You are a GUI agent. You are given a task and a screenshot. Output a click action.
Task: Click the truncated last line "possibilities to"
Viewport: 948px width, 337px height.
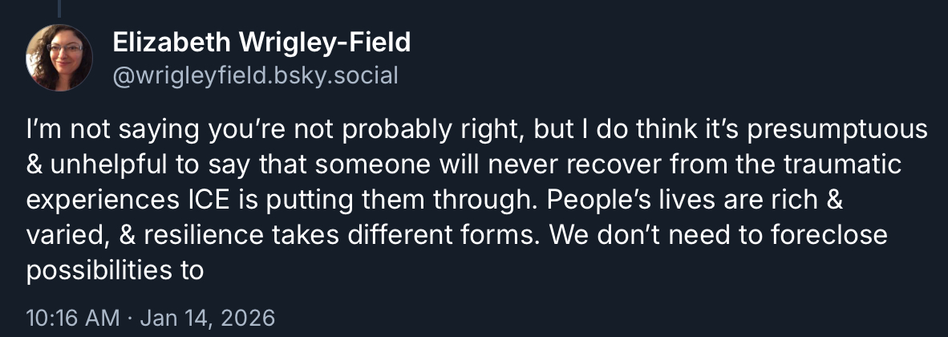[x=115, y=271]
